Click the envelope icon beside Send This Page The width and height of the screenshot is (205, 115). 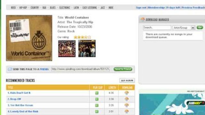pyautogui.click(x=10, y=69)
